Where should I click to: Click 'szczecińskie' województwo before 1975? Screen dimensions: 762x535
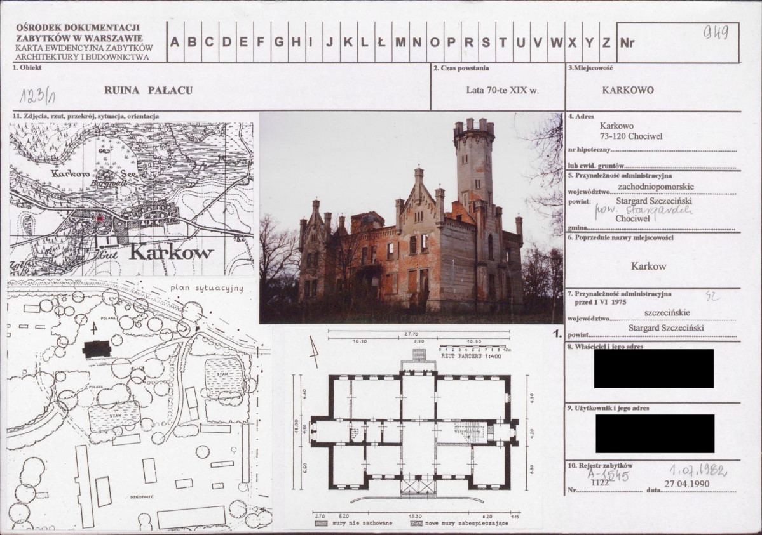(x=667, y=313)
